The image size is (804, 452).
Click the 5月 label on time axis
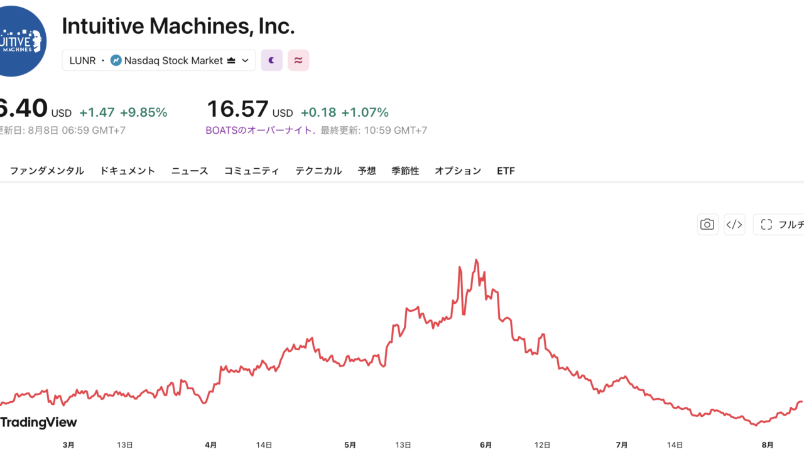pos(350,444)
